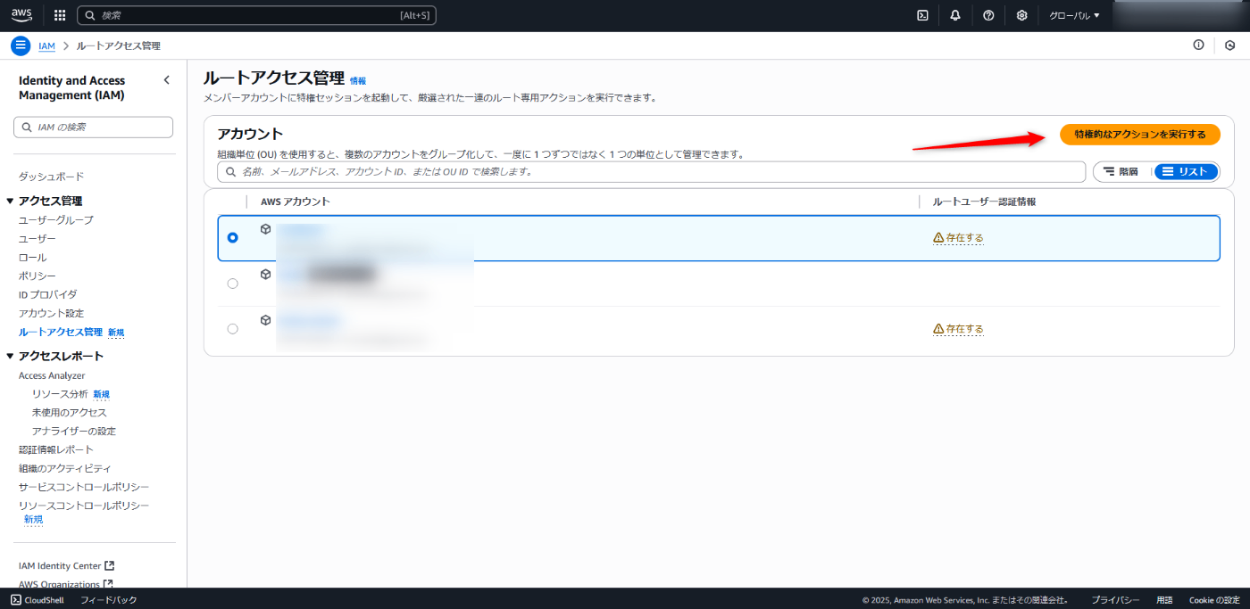Open サービスコントロールポリシー in sidebar
1250x609 pixels.
[x=84, y=487]
